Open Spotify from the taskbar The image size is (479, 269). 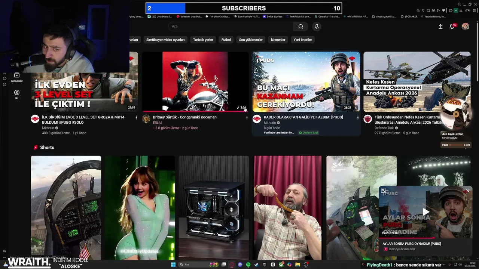pyautogui.click(x=248, y=265)
